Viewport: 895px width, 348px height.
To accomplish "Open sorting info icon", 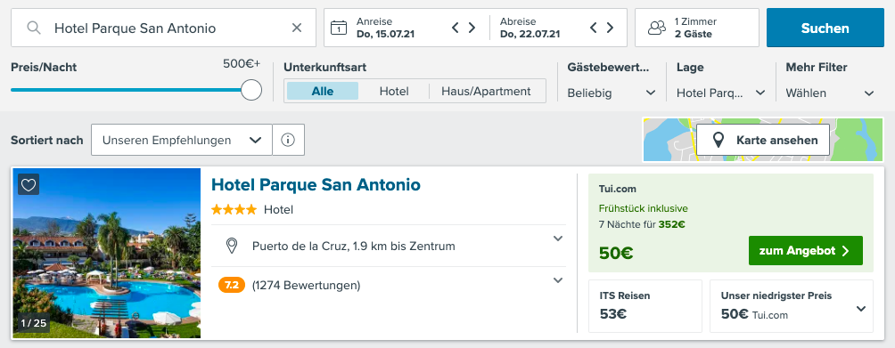I will point(288,140).
